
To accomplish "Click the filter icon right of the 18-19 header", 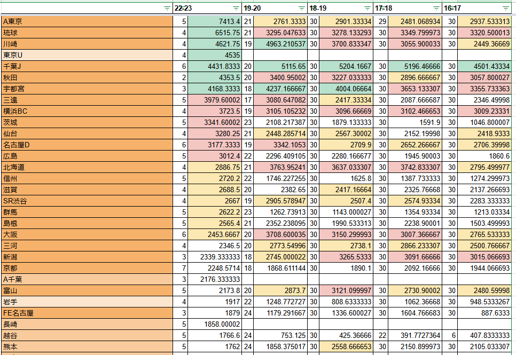I will point(367,8).
